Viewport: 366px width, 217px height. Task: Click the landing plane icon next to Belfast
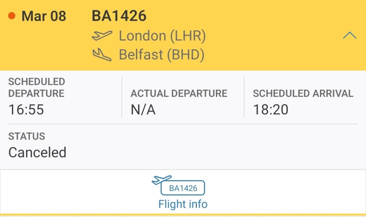[102, 55]
